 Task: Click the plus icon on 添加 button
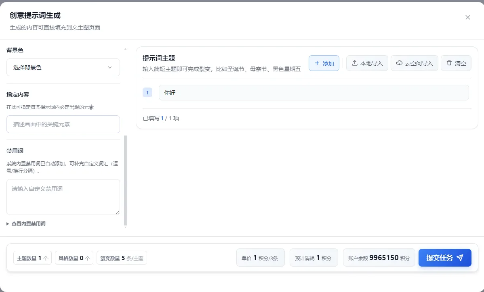click(x=317, y=63)
